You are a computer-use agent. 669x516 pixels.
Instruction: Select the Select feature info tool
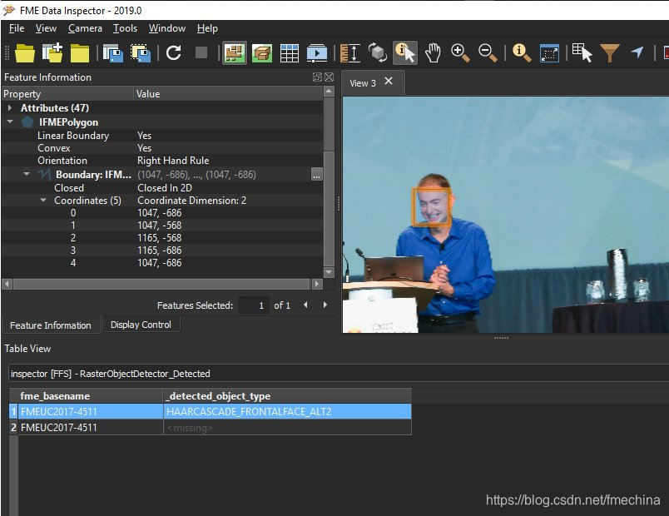(x=405, y=53)
